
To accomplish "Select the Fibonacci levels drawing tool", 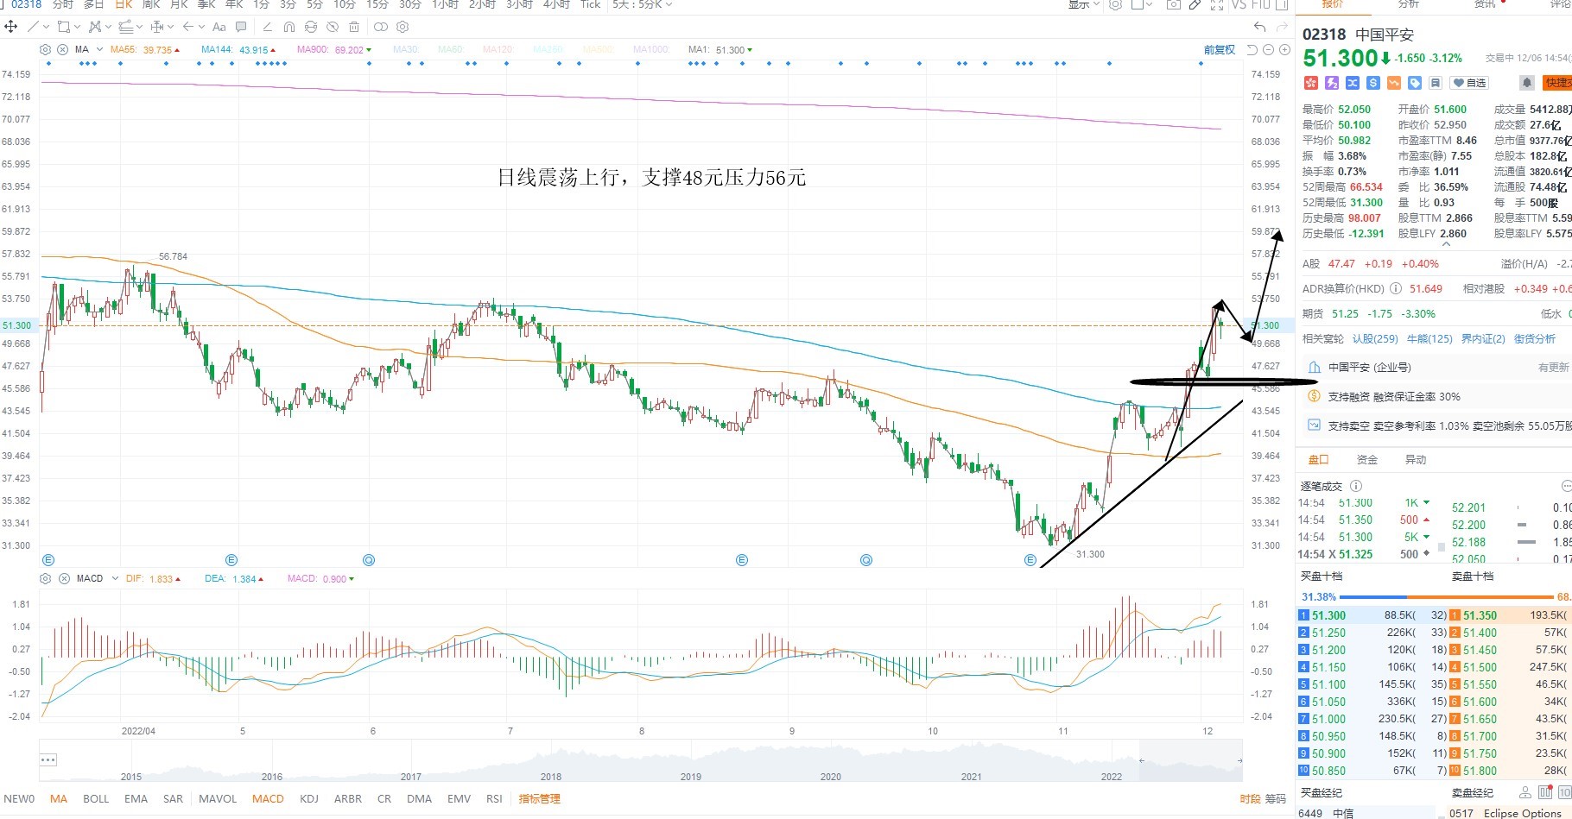I will click(x=125, y=27).
